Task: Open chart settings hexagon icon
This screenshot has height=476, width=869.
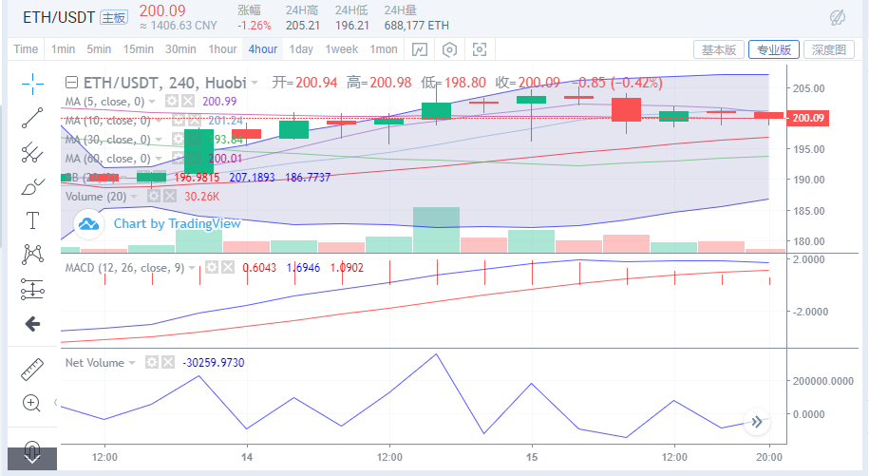Action: 449,49
